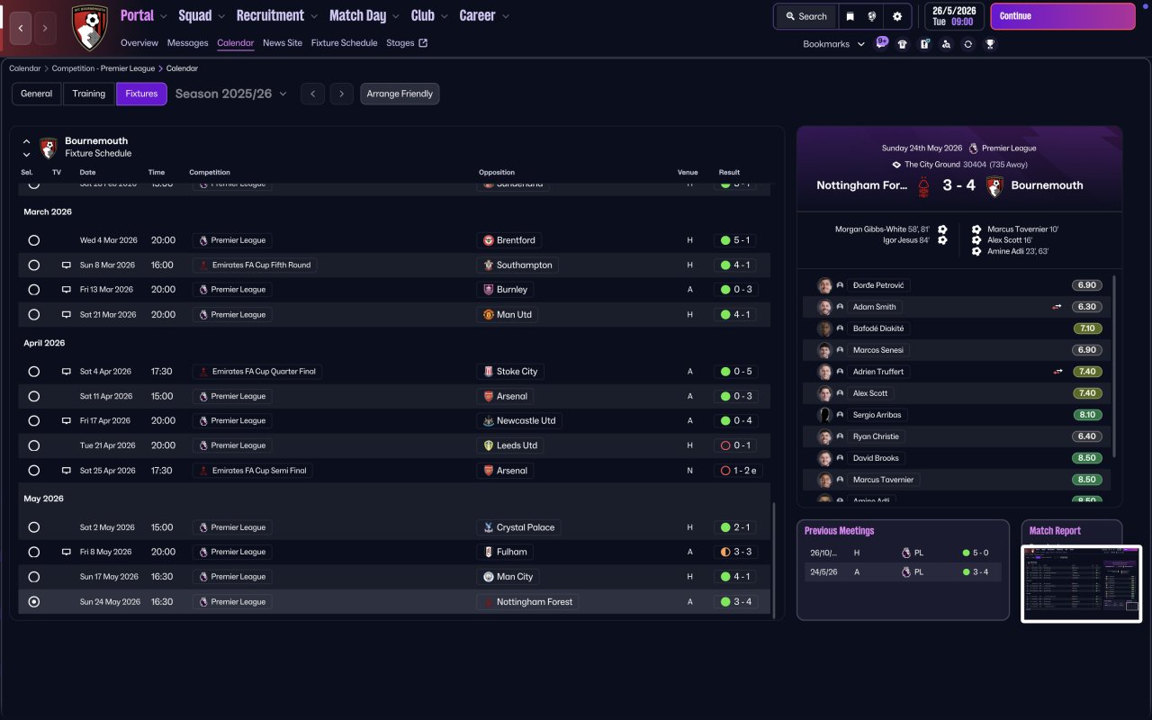Select the Leeds Utd fixture radio button
Image resolution: width=1152 pixels, height=720 pixels.
click(34, 445)
